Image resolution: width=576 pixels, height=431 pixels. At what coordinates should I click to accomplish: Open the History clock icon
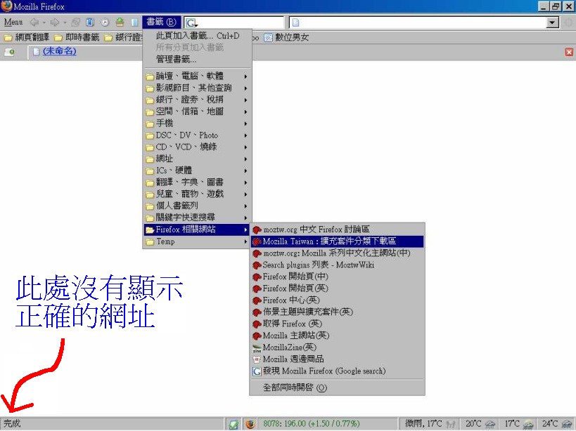(x=105, y=22)
